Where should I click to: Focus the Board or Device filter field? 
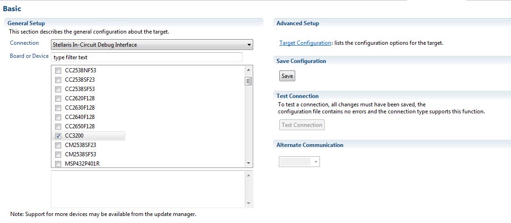[x=147, y=57]
